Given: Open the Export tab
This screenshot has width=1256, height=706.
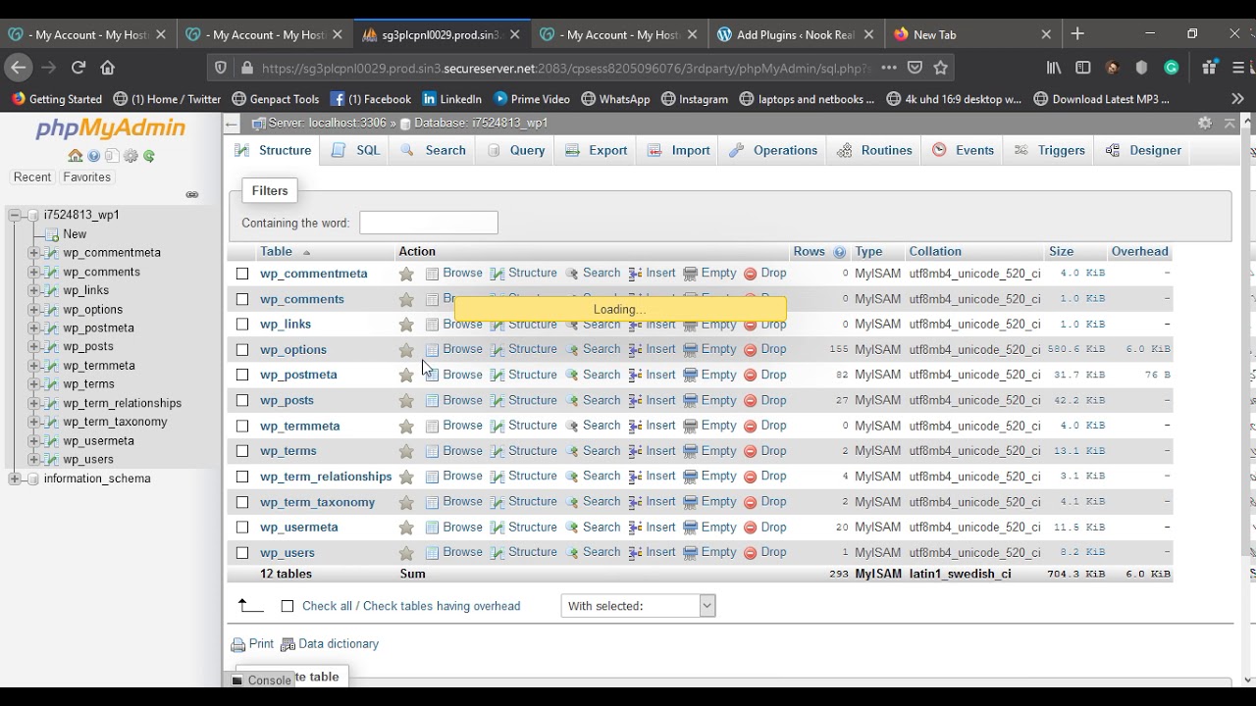Looking at the screenshot, I should coord(598,150).
